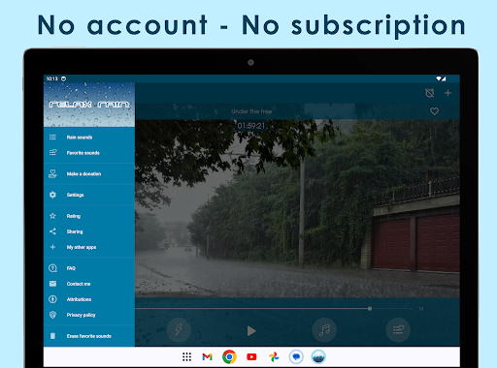Viewport: 497px width, 368px height.
Task: Tap the Sharing option
Action: 89,231
